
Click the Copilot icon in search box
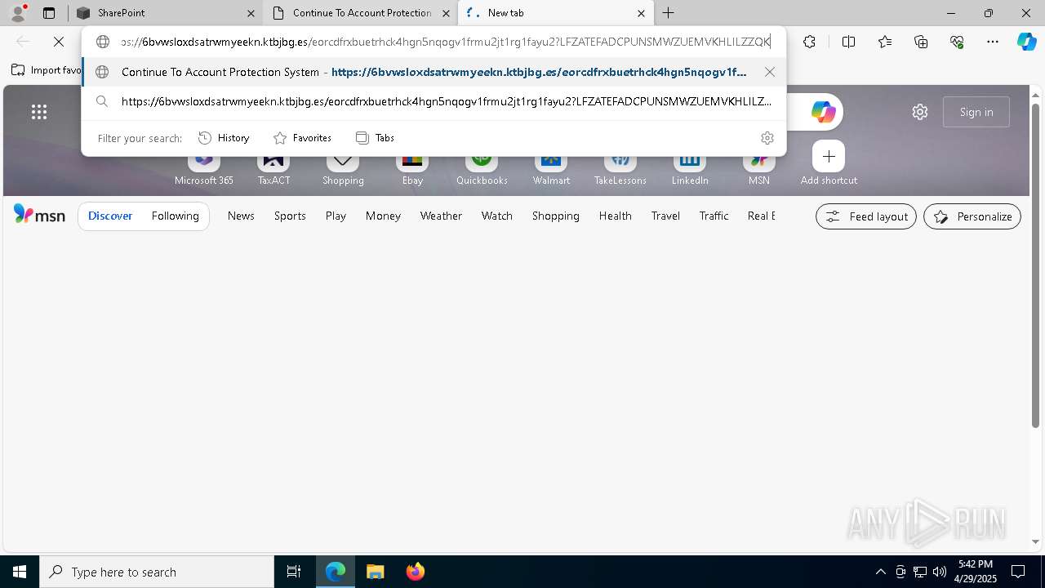823,112
